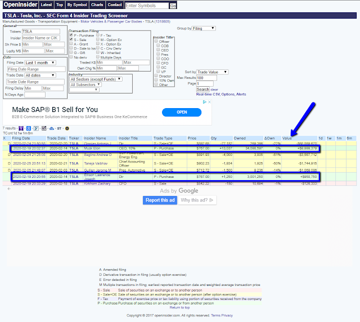Click the Insider Name or CIK field

pos(41,38)
